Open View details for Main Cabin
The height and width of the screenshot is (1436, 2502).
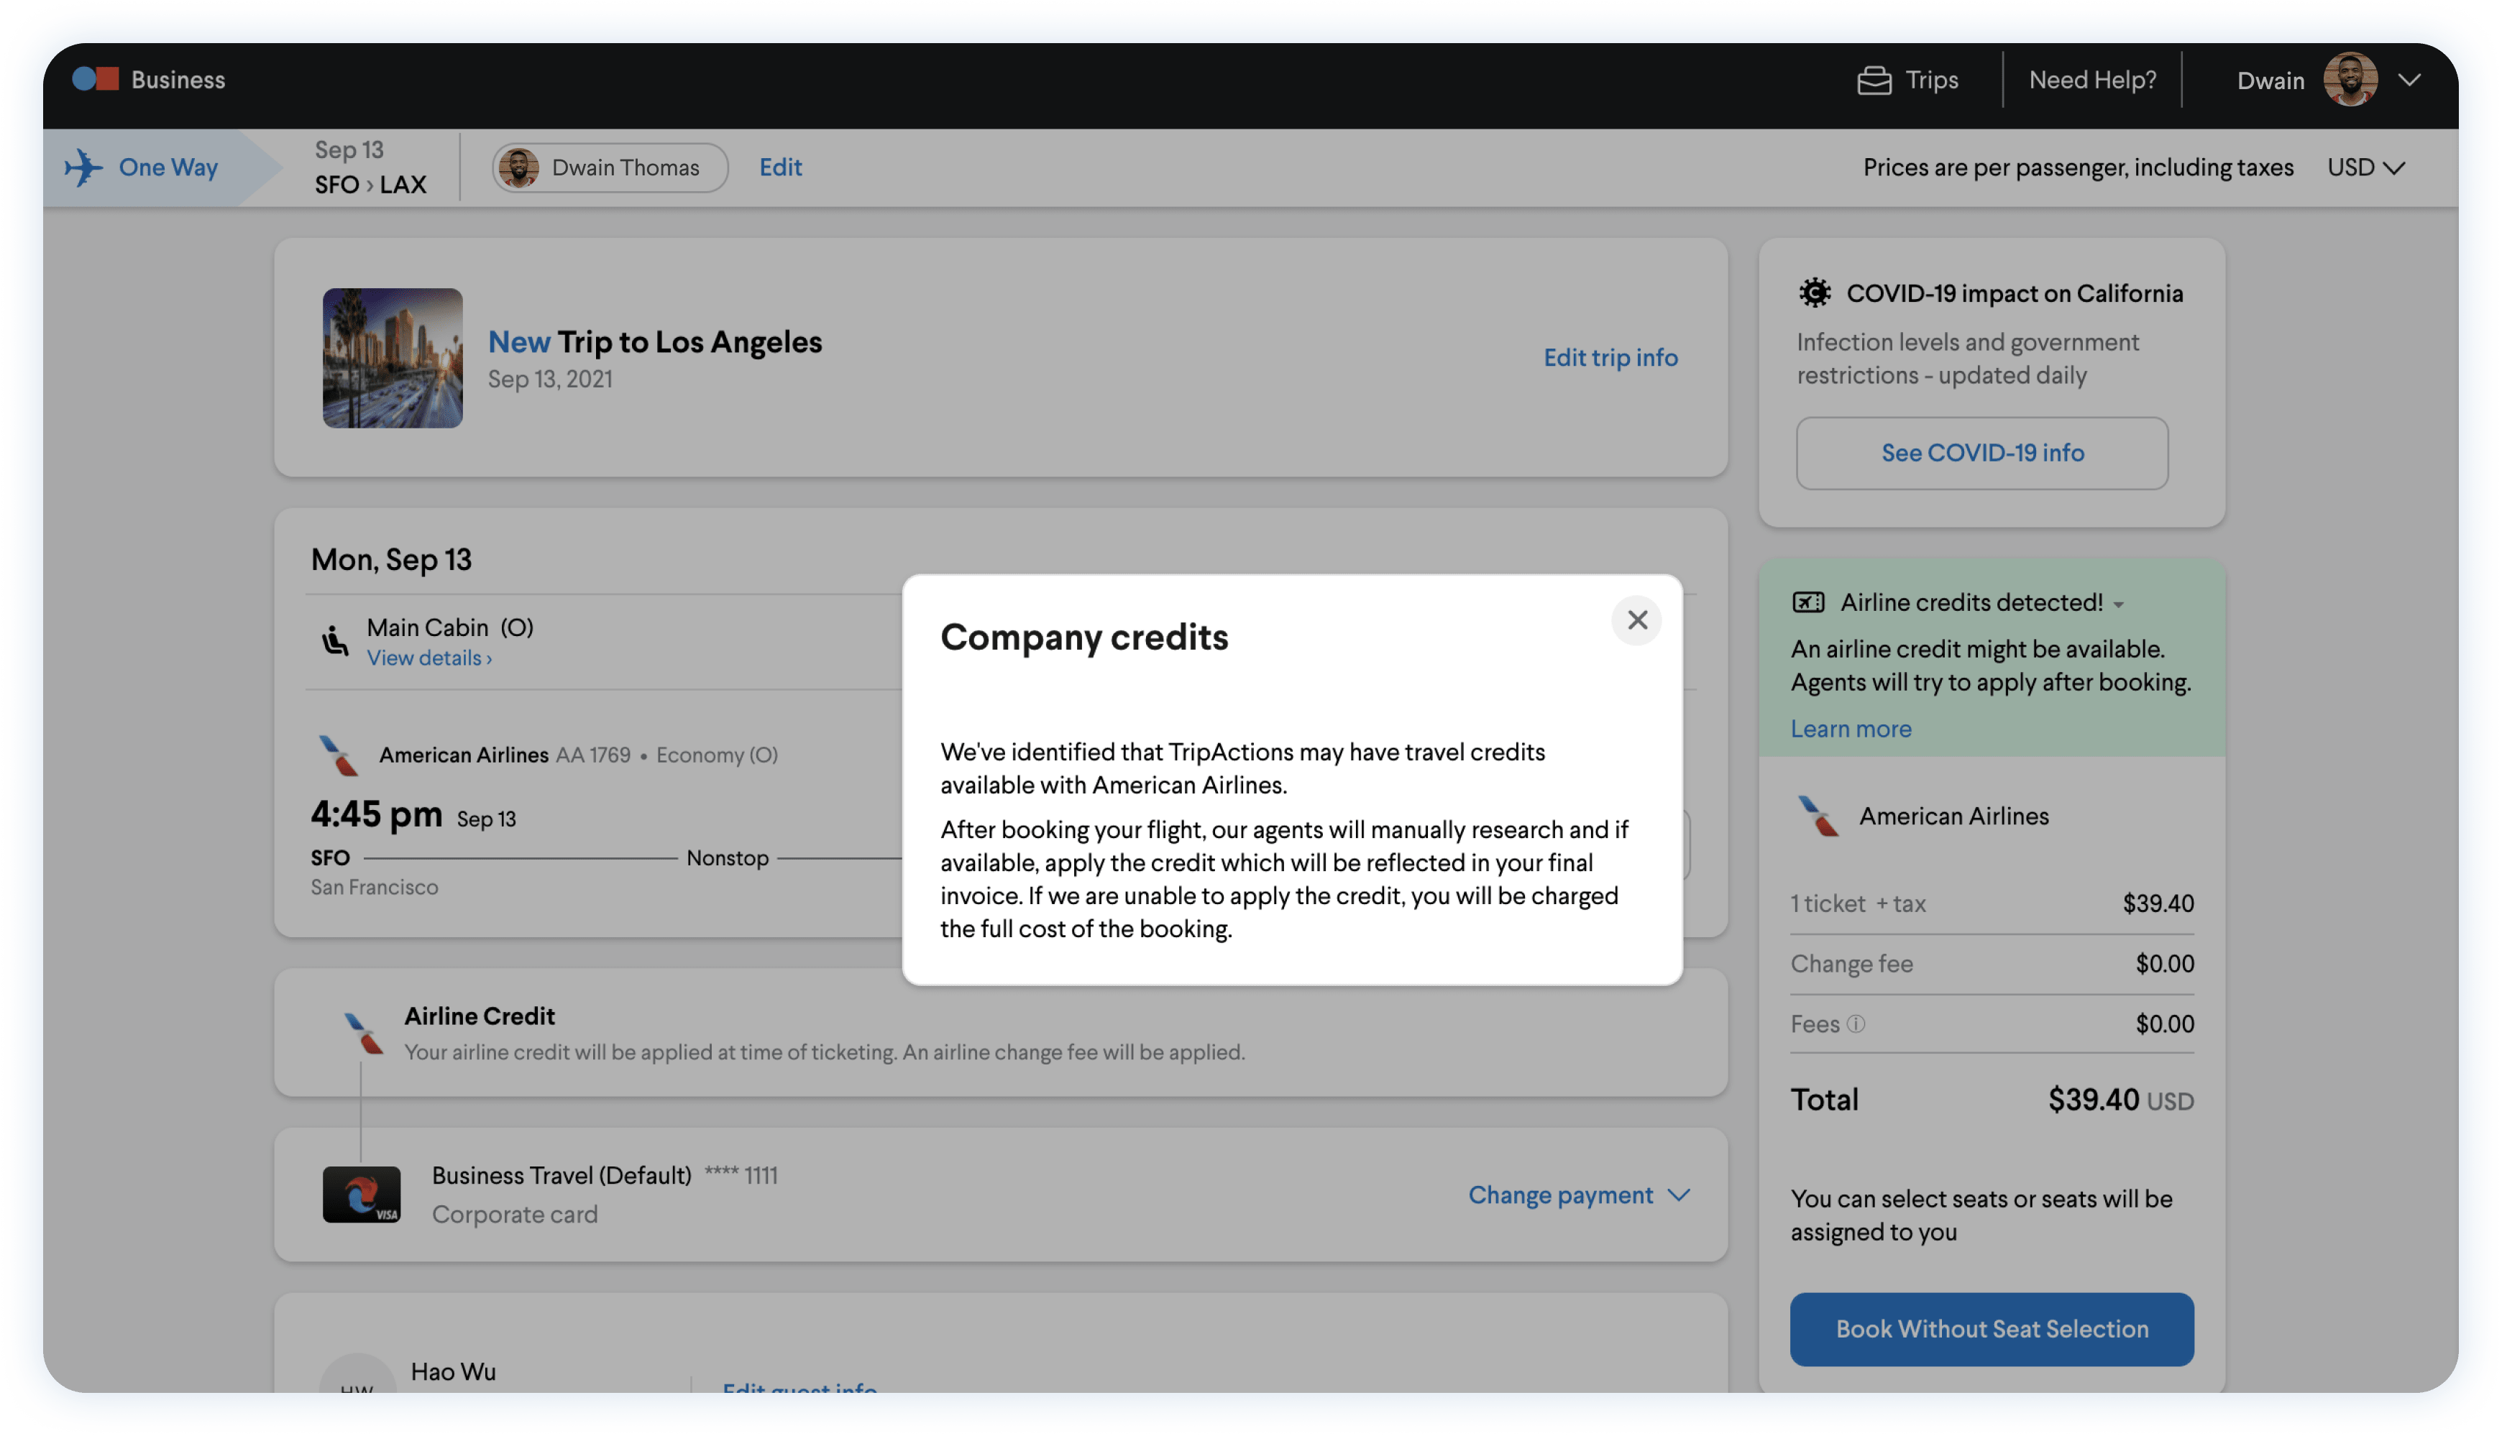[x=429, y=658]
